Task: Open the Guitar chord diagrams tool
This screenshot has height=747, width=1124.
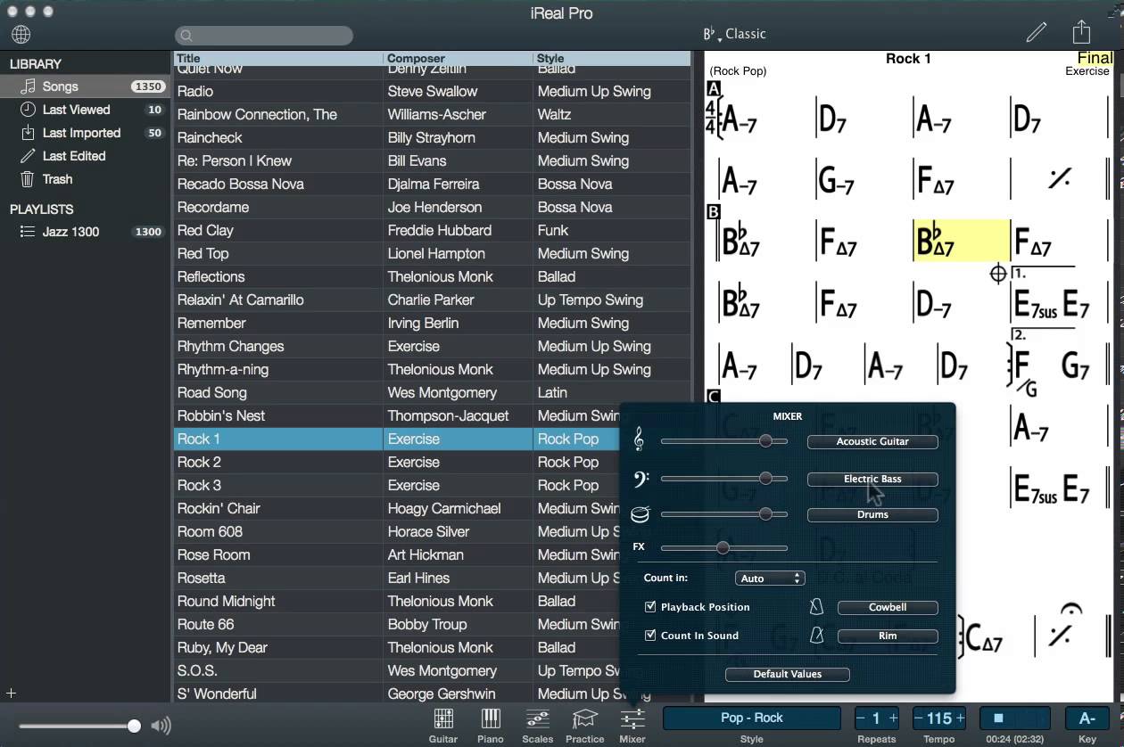Action: tap(443, 725)
